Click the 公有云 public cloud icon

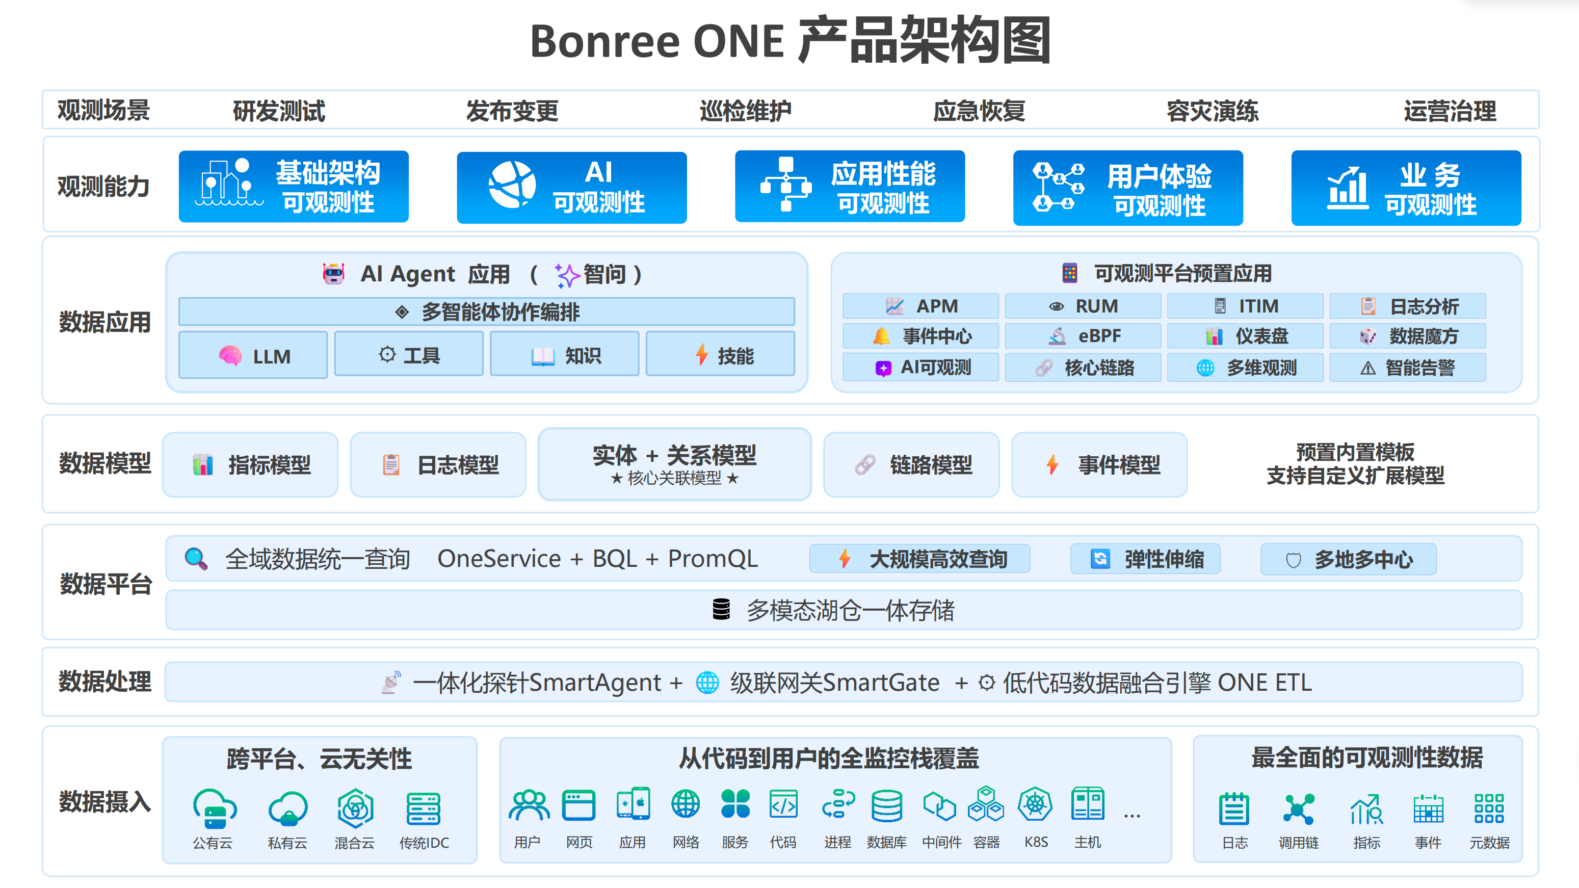(x=215, y=808)
